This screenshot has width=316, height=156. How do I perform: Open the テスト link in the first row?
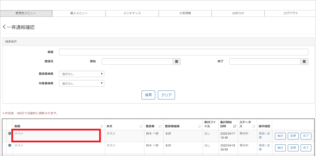19,133
